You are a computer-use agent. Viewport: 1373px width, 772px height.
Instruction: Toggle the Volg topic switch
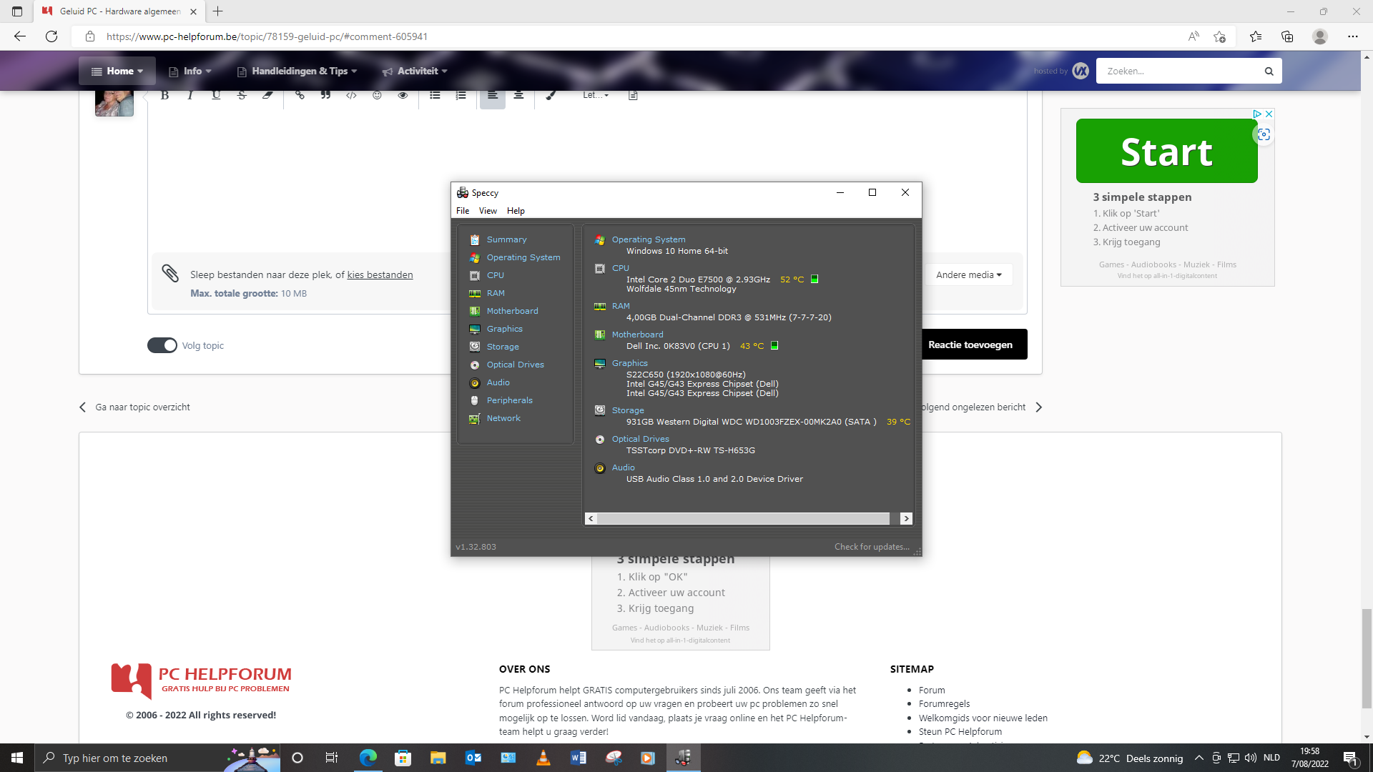(162, 345)
